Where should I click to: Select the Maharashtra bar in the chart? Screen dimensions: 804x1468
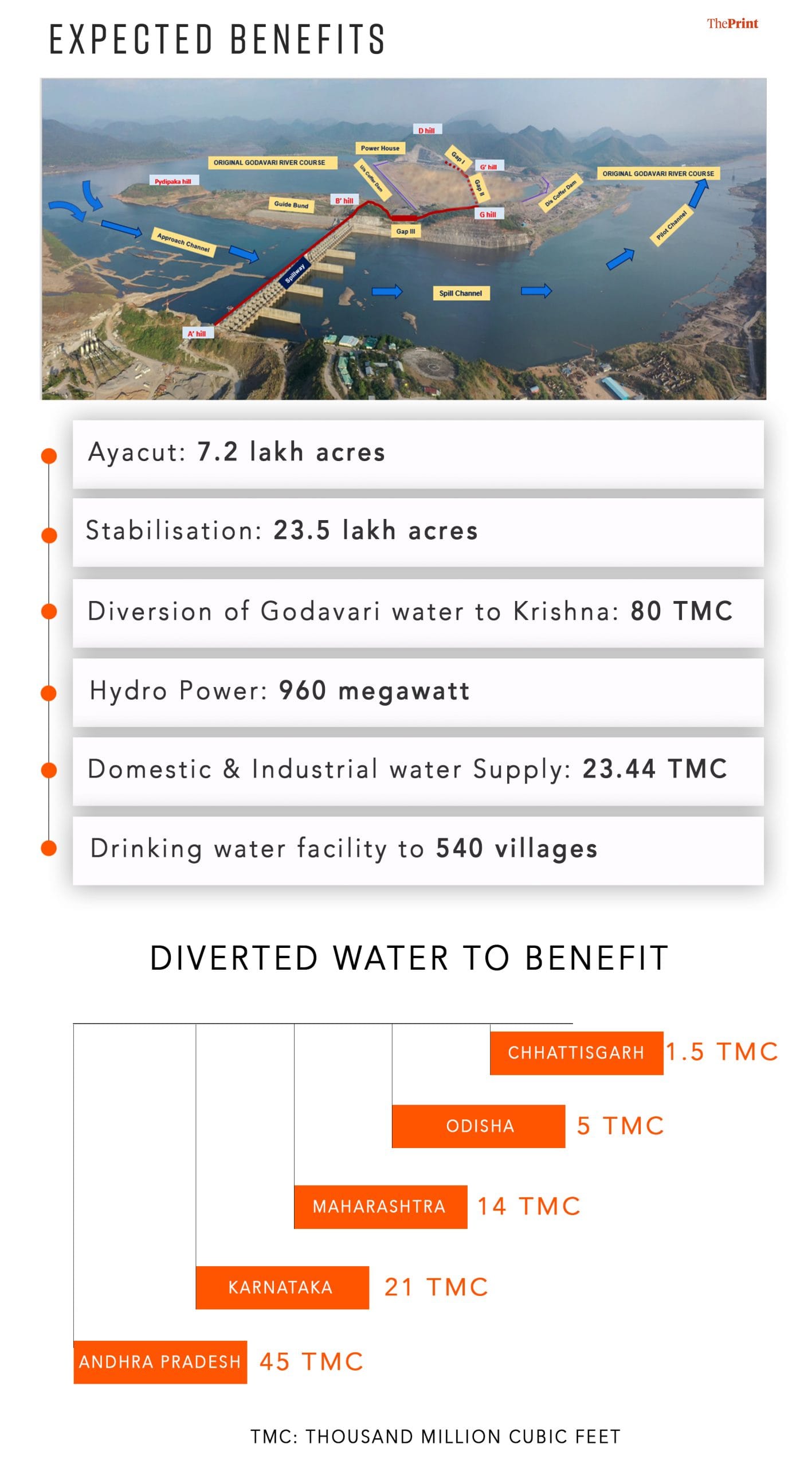point(380,1207)
